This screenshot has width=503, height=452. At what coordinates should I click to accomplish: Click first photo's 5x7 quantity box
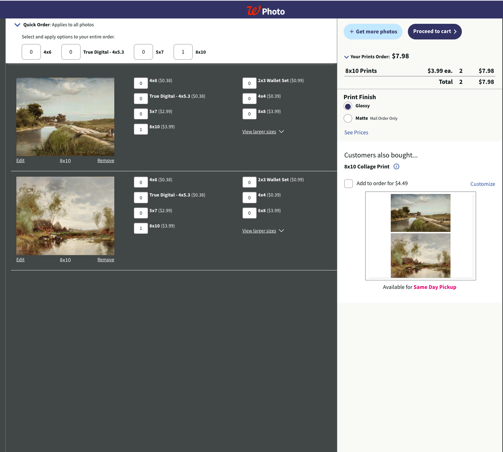coord(141,114)
